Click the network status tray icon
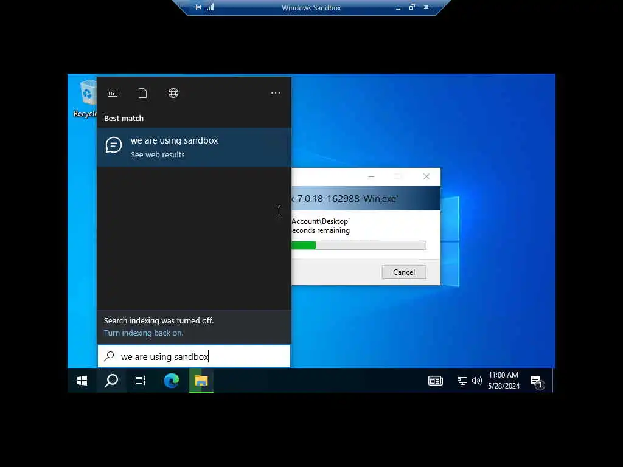The height and width of the screenshot is (467, 623). pyautogui.click(x=462, y=381)
